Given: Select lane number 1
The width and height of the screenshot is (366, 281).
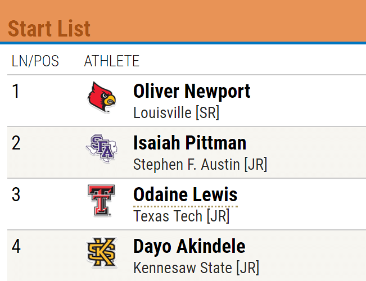Looking at the screenshot, I should tap(16, 91).
